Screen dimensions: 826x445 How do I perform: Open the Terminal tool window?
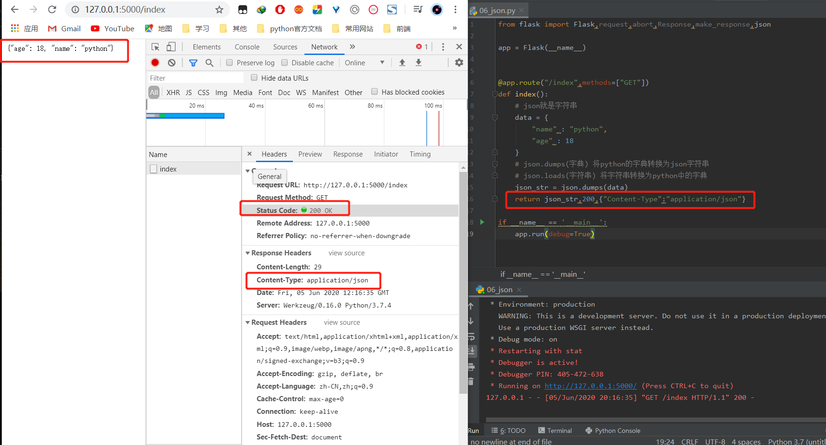555,431
